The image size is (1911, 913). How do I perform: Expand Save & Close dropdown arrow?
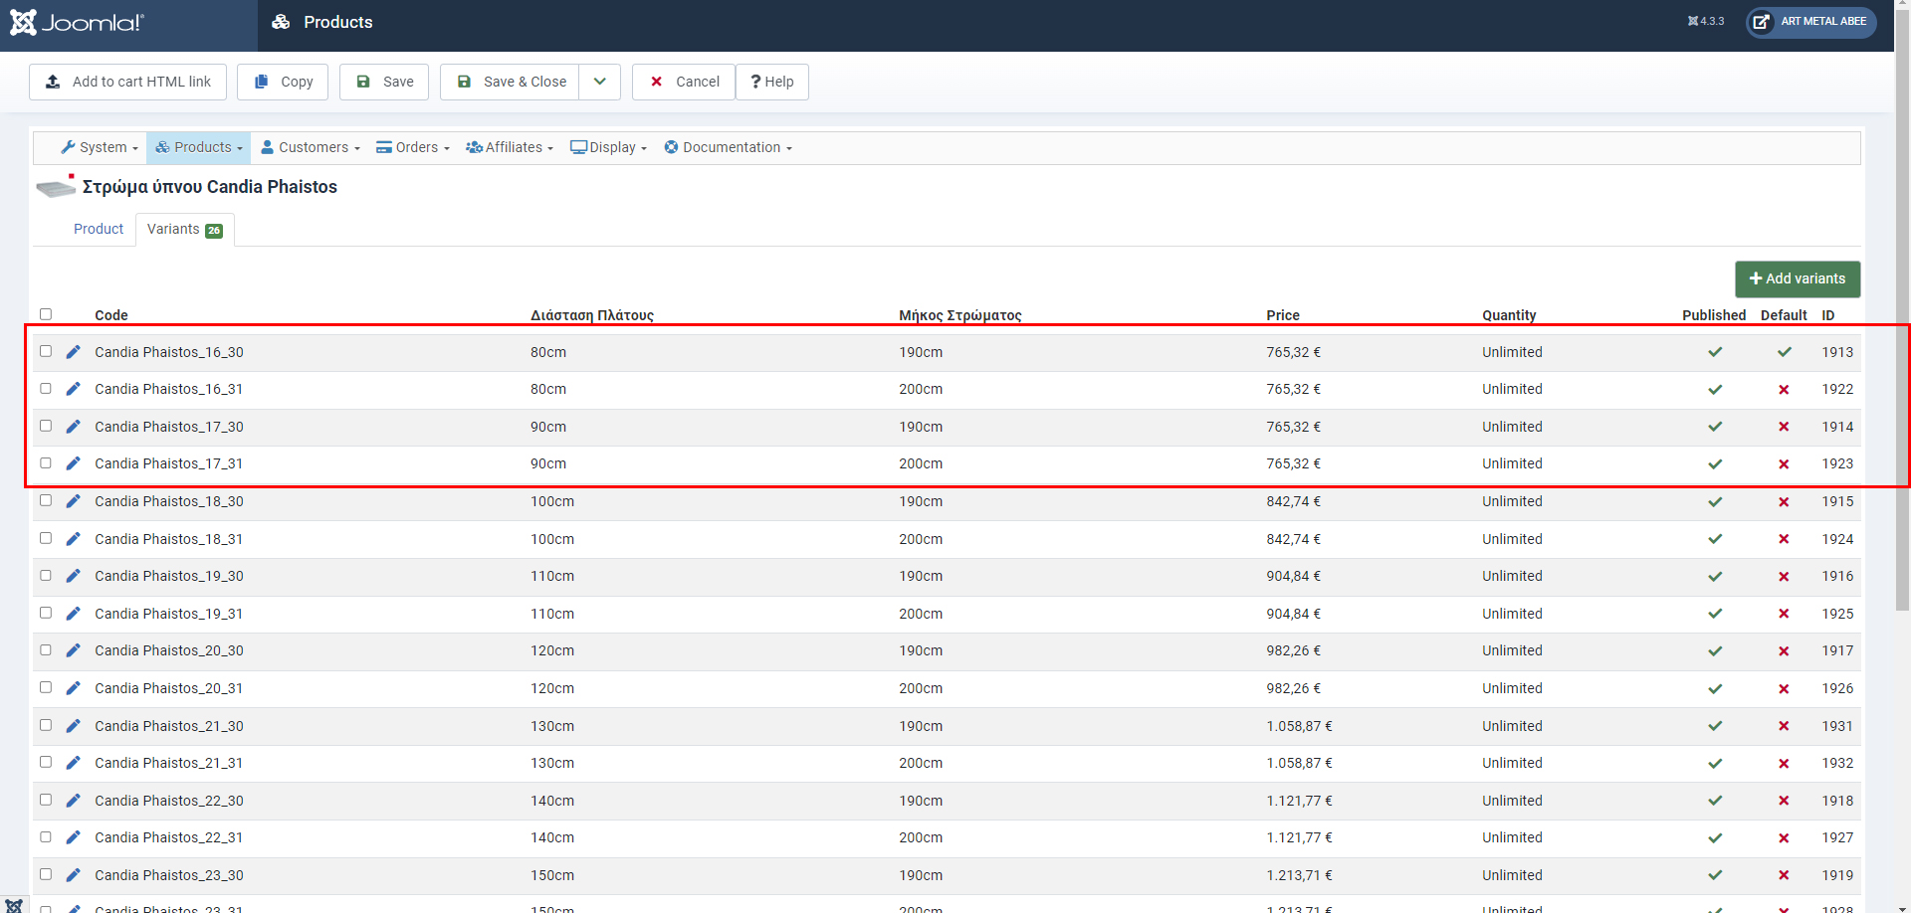[x=599, y=82]
